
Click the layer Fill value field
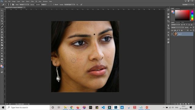tap(191, 30)
